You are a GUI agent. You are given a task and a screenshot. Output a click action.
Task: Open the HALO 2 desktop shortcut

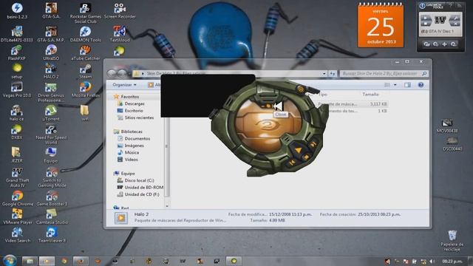51,71
